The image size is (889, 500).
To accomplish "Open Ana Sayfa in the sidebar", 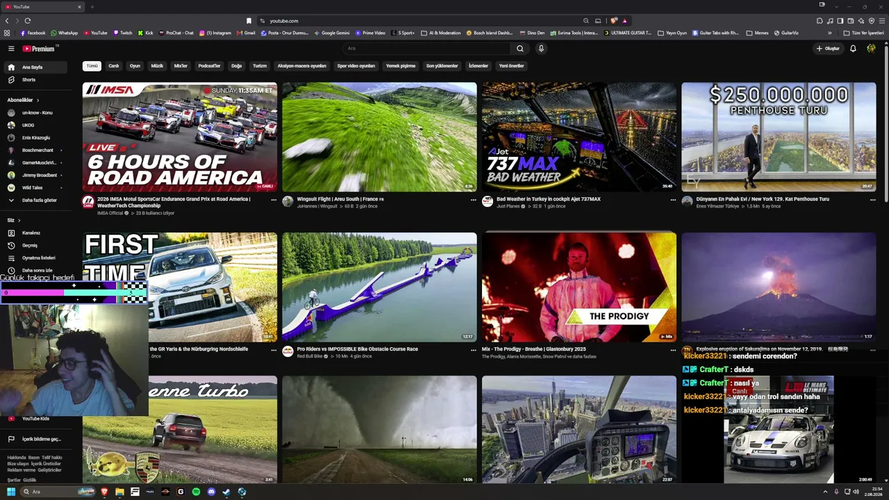I will point(37,67).
